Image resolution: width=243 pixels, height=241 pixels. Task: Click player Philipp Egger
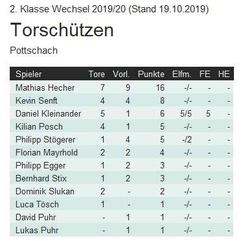click(40, 165)
